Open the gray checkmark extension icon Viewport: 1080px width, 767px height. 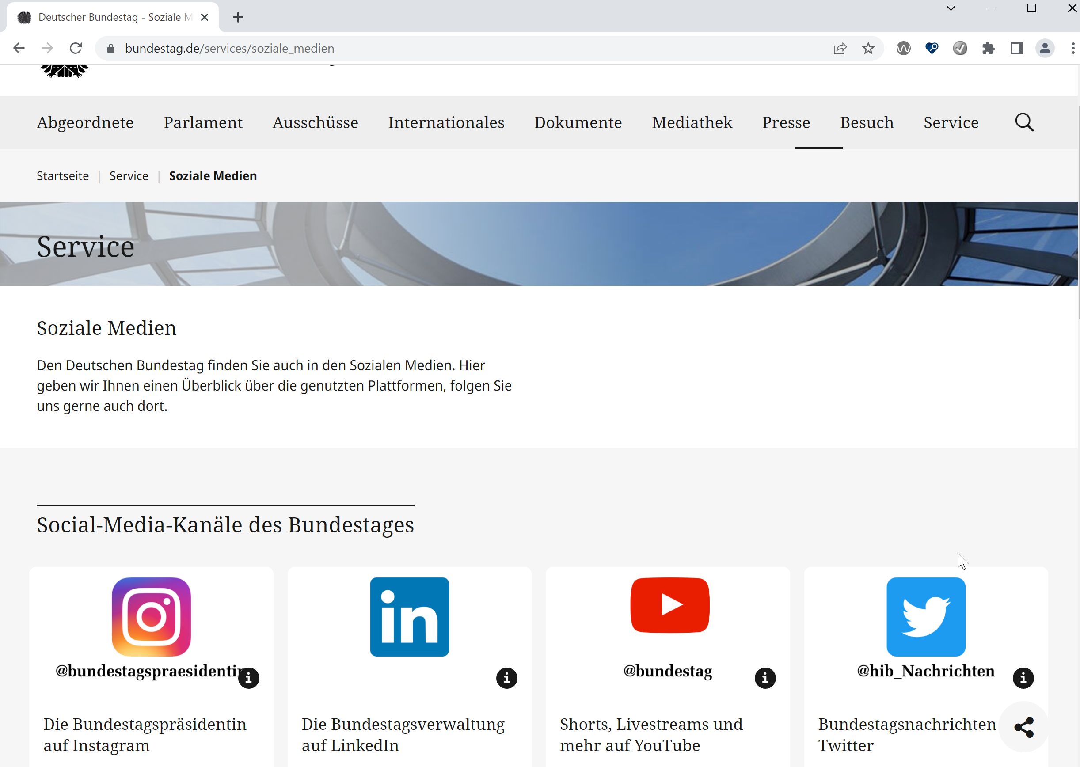959,48
